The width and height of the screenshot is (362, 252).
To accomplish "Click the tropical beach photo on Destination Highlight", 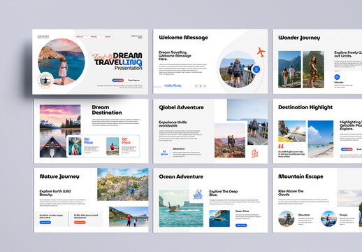I will pos(321,139).
